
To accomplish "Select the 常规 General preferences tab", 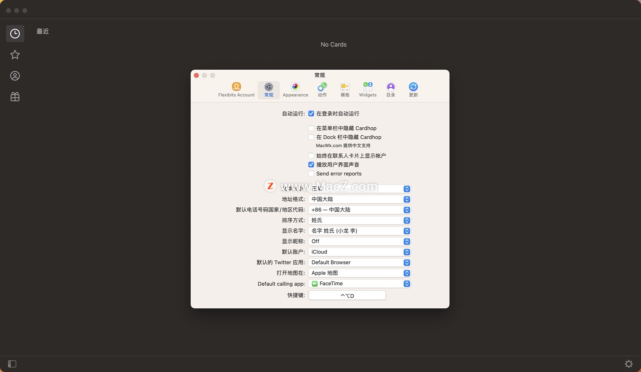I will tap(269, 90).
